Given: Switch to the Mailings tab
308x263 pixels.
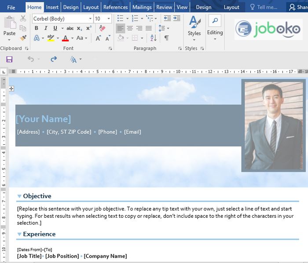Looking at the screenshot, I should coord(142,7).
